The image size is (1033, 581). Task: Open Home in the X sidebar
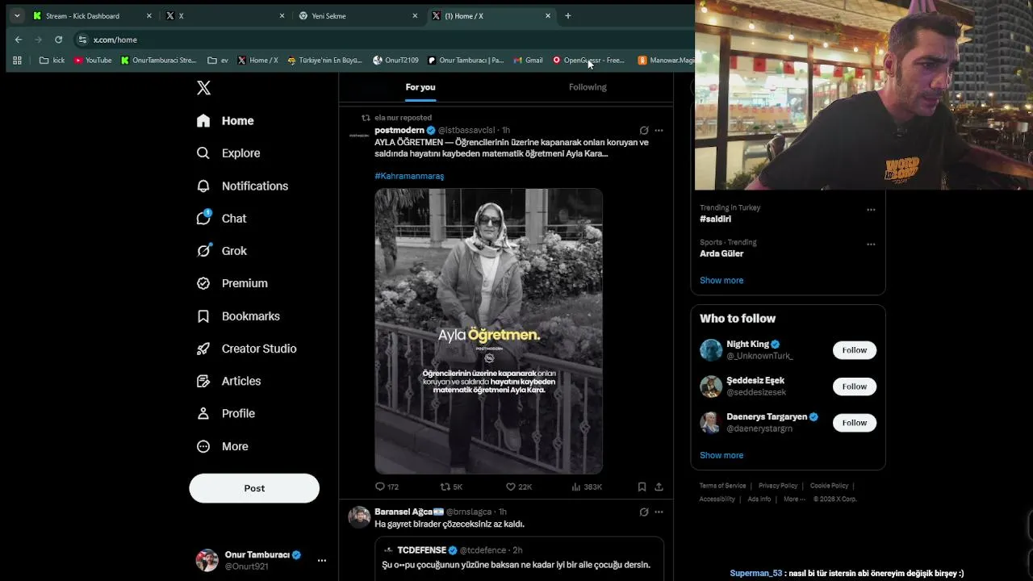[226, 120]
